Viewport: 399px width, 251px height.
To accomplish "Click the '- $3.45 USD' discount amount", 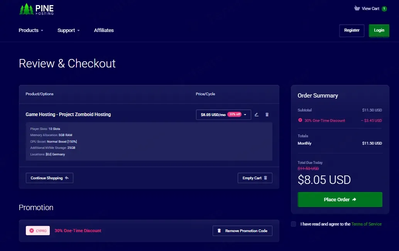I will coord(372,121).
